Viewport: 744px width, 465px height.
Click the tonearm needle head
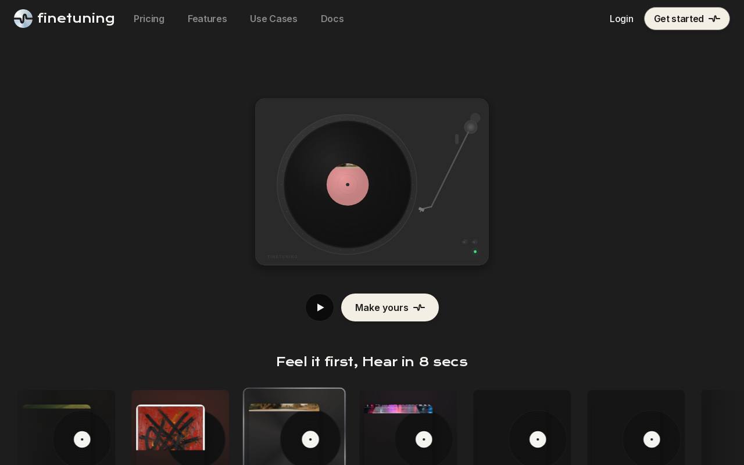[x=422, y=209]
